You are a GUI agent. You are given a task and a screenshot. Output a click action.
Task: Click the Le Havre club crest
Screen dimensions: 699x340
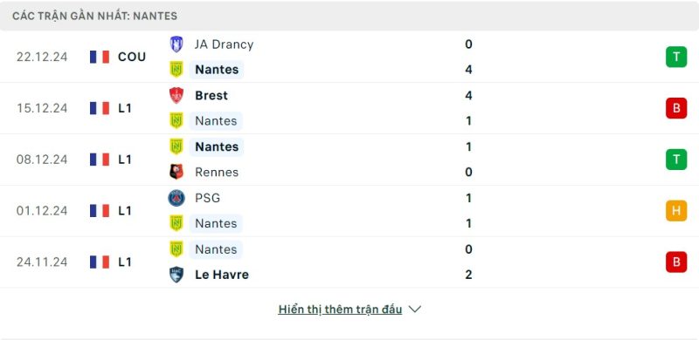click(176, 275)
